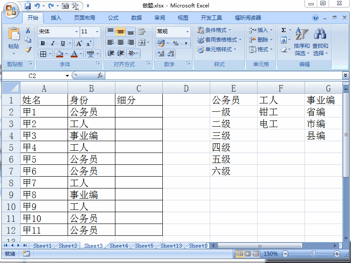Open Cell Styles (单元格样式) menu
This screenshot has height=263, width=351.
216,50
